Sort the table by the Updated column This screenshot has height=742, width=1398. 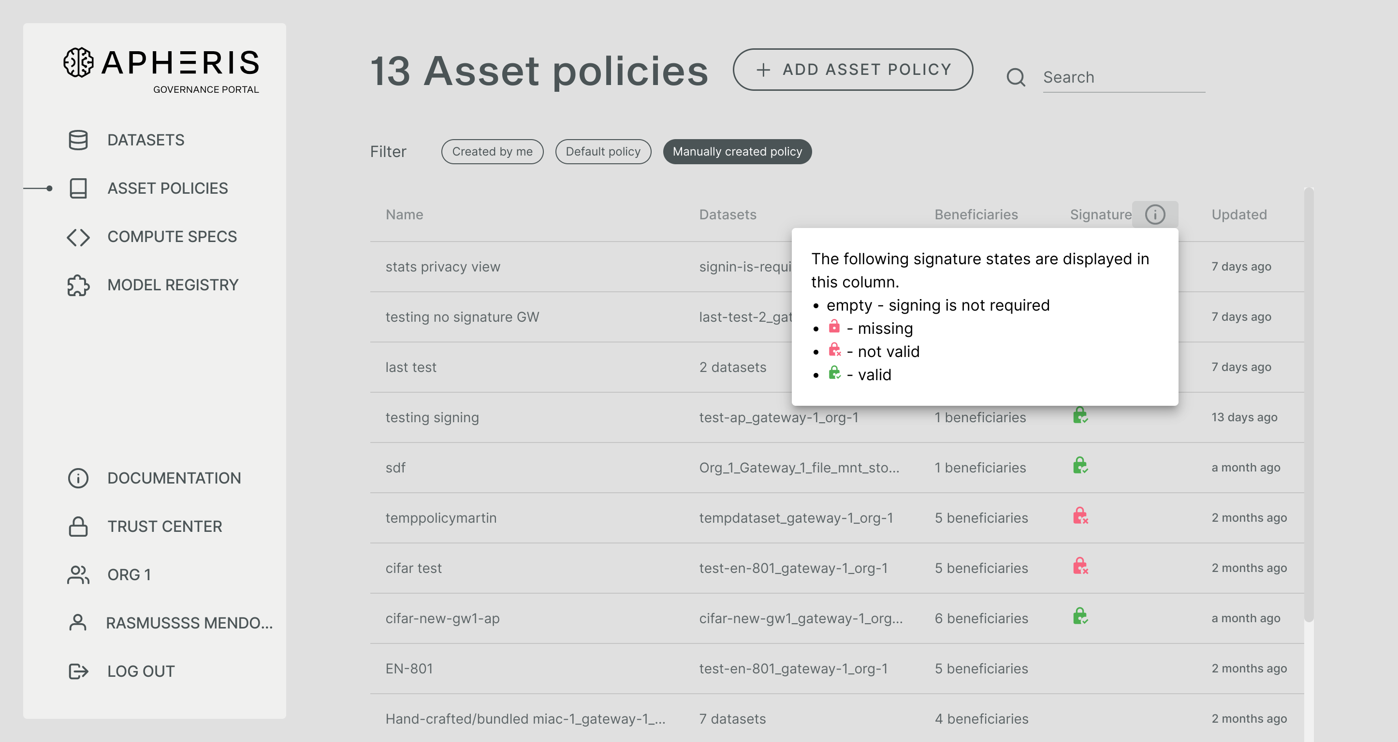(x=1239, y=214)
